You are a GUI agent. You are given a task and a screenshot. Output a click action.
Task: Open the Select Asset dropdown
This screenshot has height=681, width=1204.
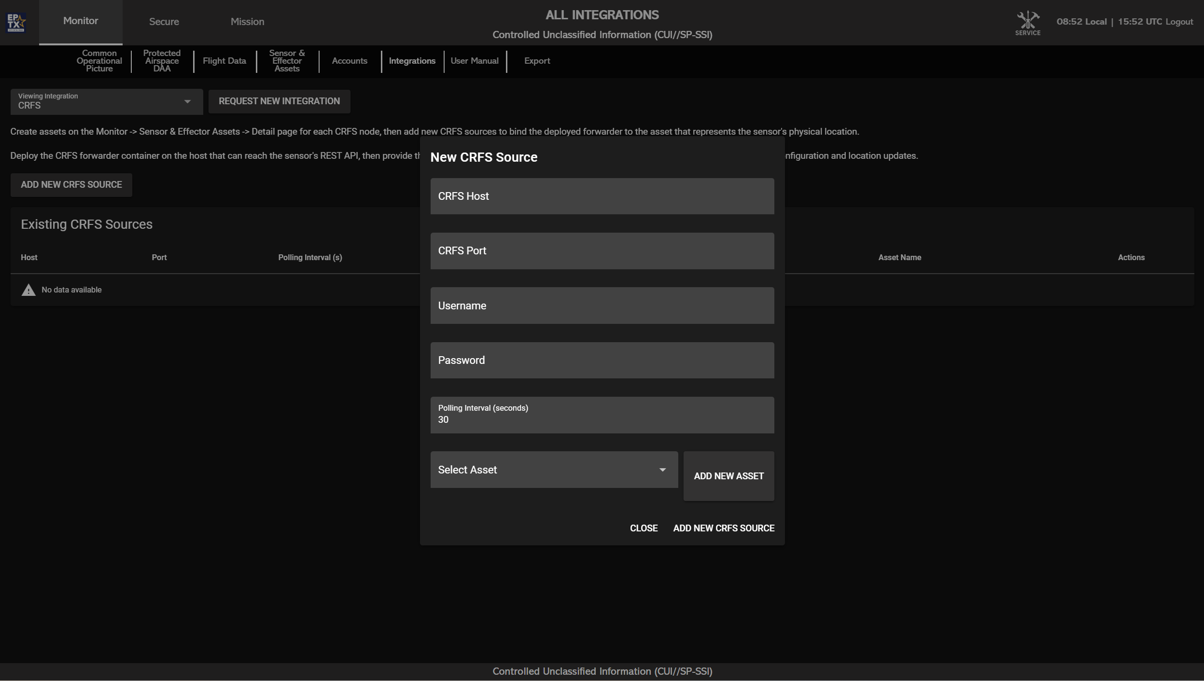[553, 470]
